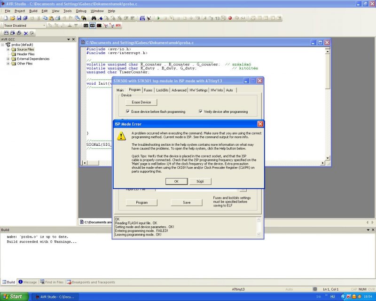Click the Print icon in toolbar
The height and width of the screenshot is (301, 376).
click(x=57, y=18)
